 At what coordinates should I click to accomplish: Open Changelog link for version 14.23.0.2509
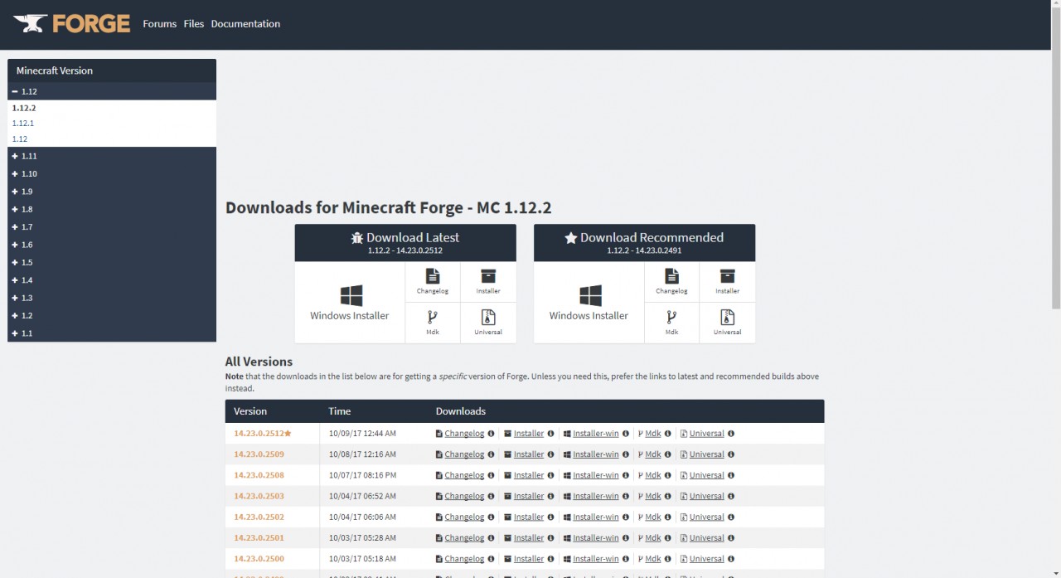464,454
